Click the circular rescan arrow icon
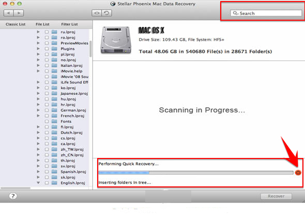The width and height of the screenshot is (305, 218). coord(106,13)
